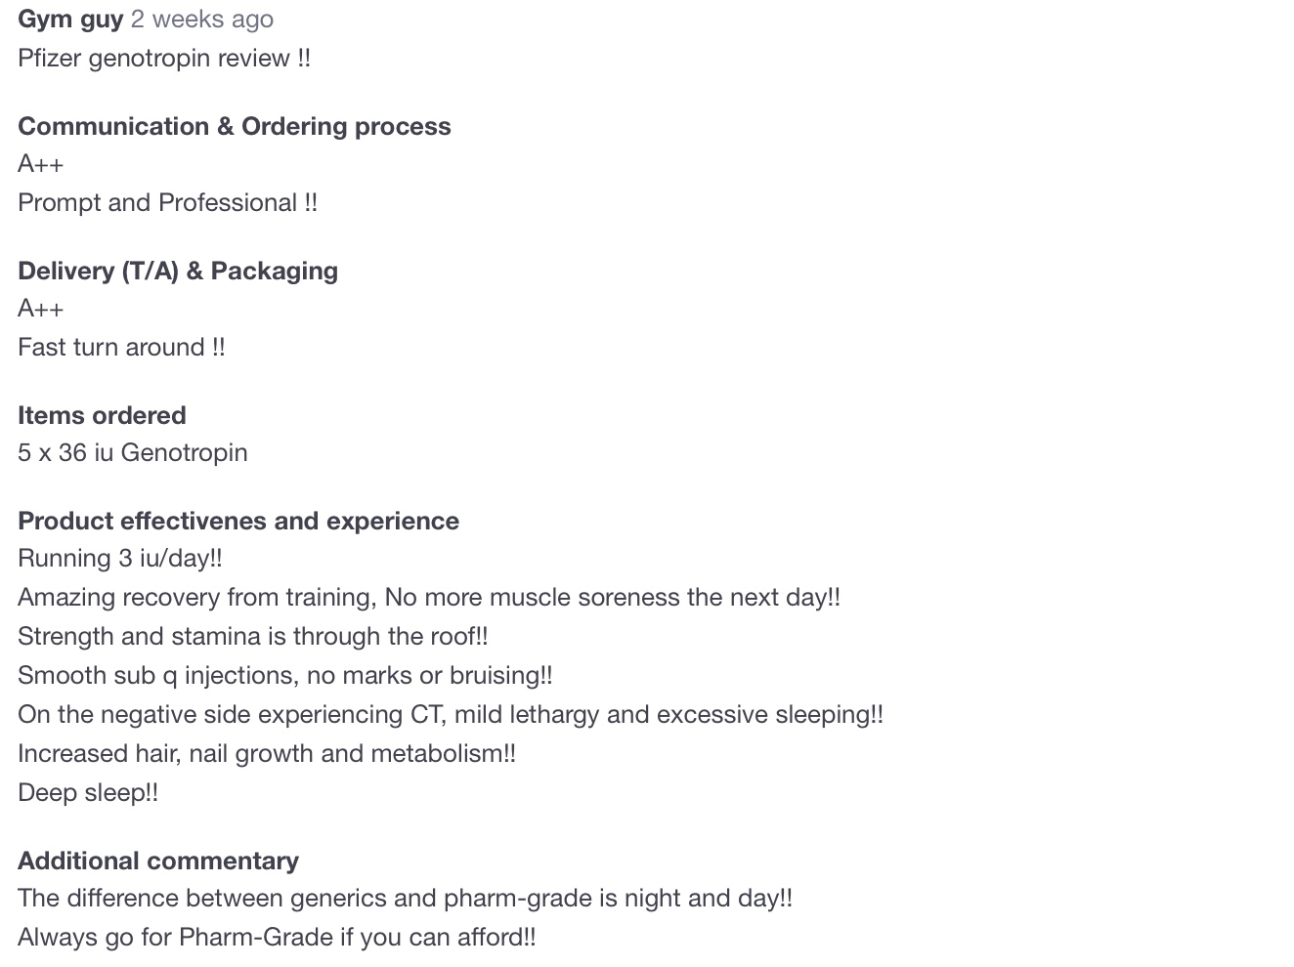This screenshot has height=967, width=1294.
Task: Click 'Delivery (T/A) & Packaging' heading
Action: click(178, 272)
